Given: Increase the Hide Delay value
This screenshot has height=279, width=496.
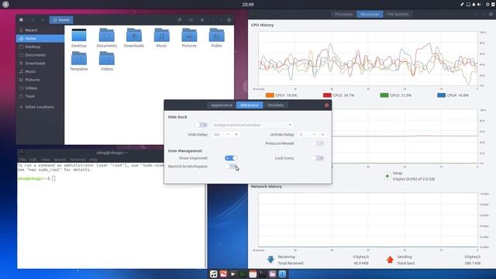Looking at the screenshot, I should coord(236,134).
